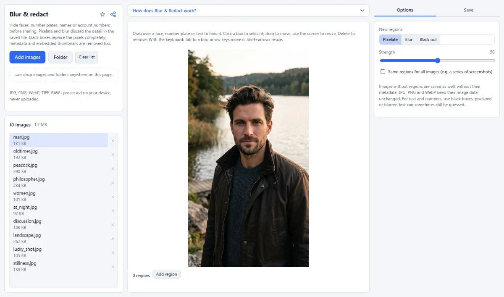The image size is (504, 297).
Task: Remove discussion.jpg from the list
Action: pos(113,224)
